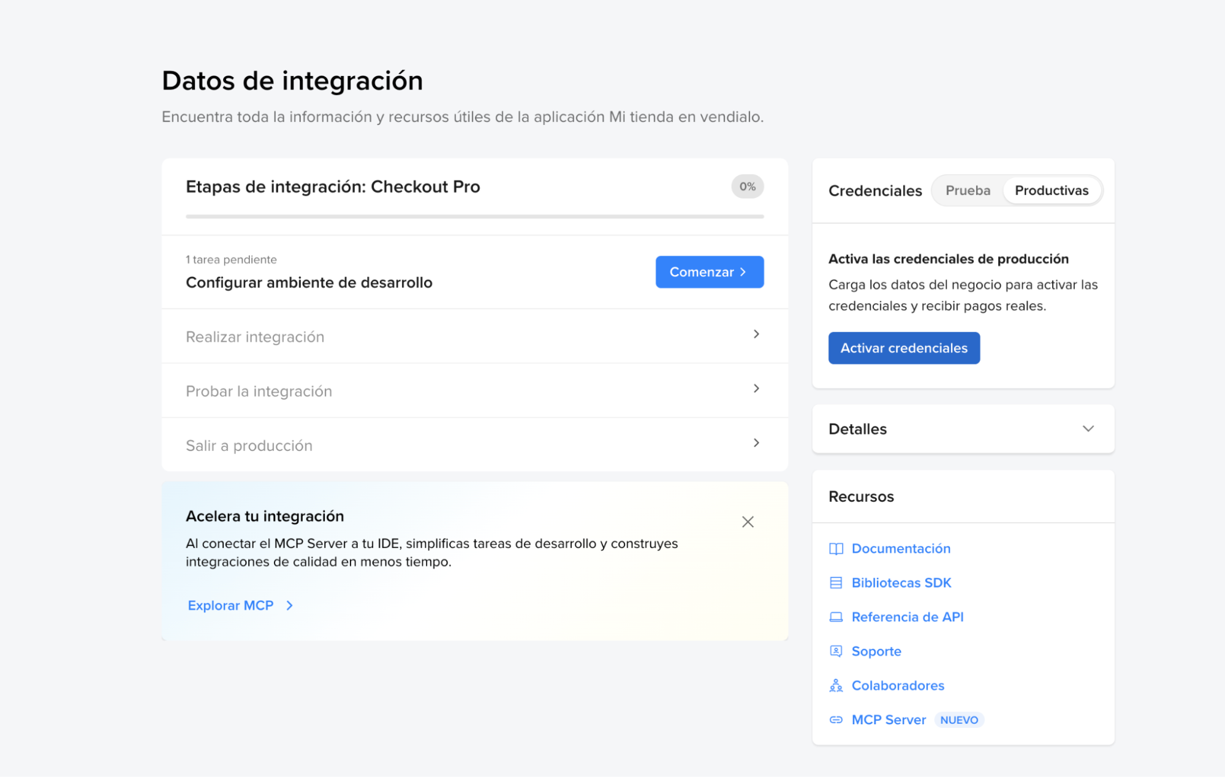
Task: Open the Colaboradores link
Action: click(898, 686)
